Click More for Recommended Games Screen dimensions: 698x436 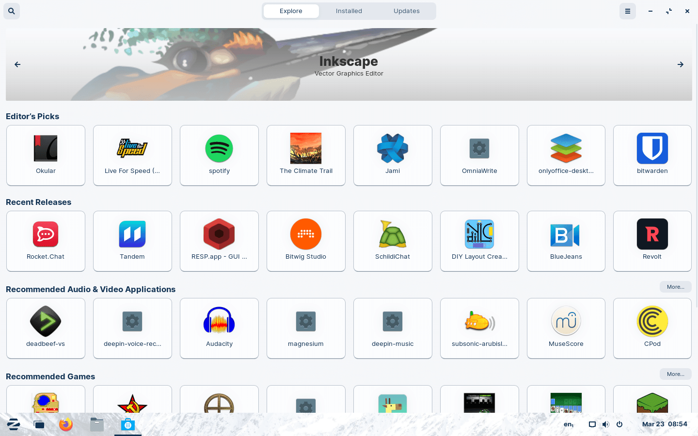[x=676, y=374]
